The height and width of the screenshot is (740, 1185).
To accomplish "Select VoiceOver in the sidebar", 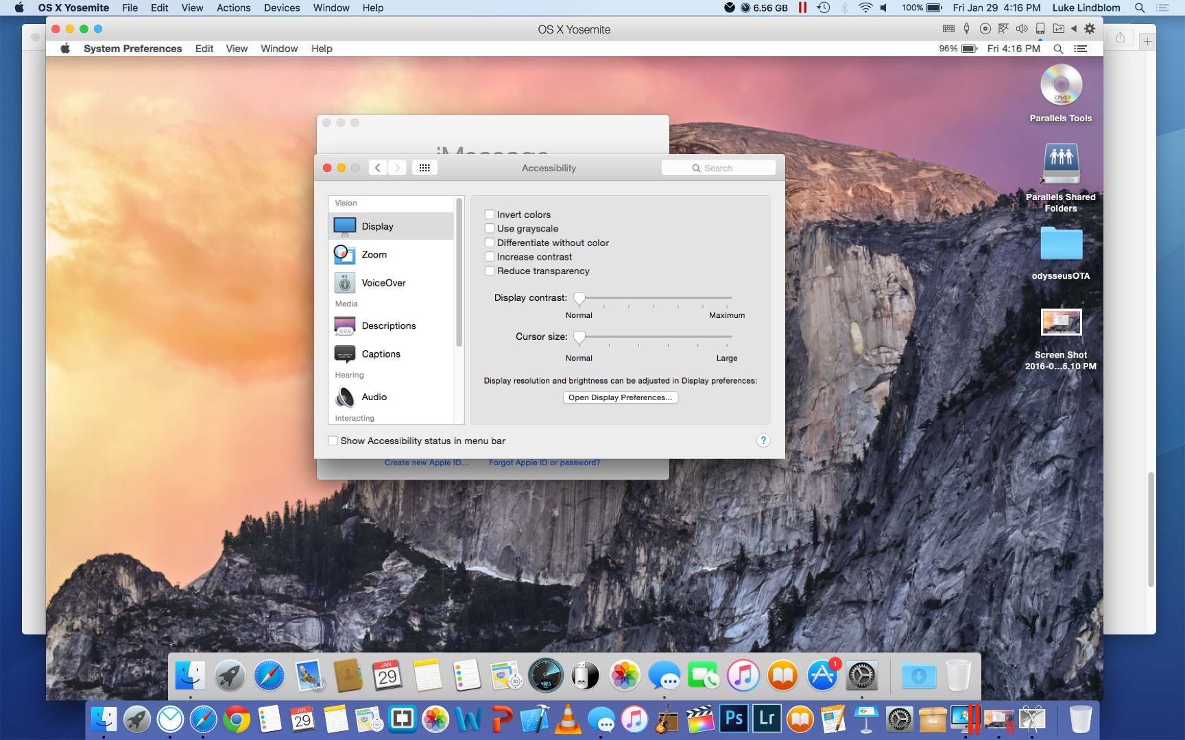I will pyautogui.click(x=391, y=282).
